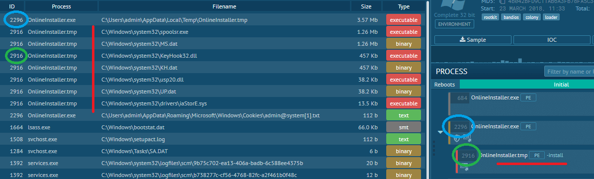Open the MS.dat file entry
594x179 pixels.
click(x=139, y=44)
